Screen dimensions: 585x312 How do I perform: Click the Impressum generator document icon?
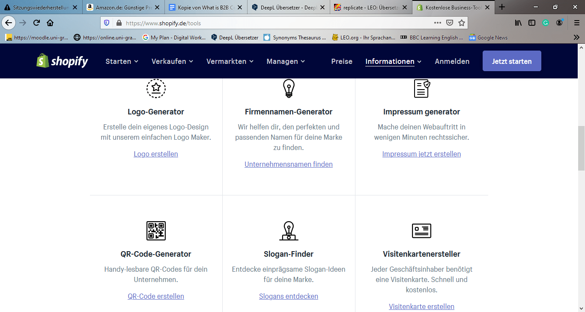(421, 88)
